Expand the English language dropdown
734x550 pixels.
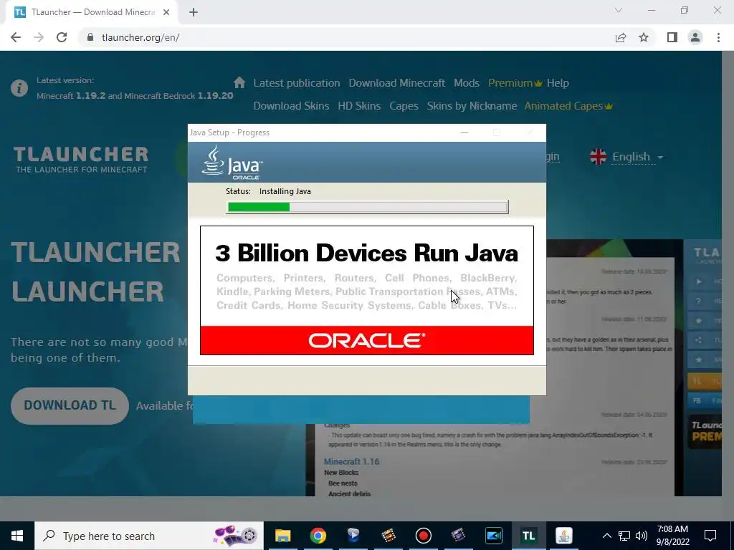pos(637,157)
